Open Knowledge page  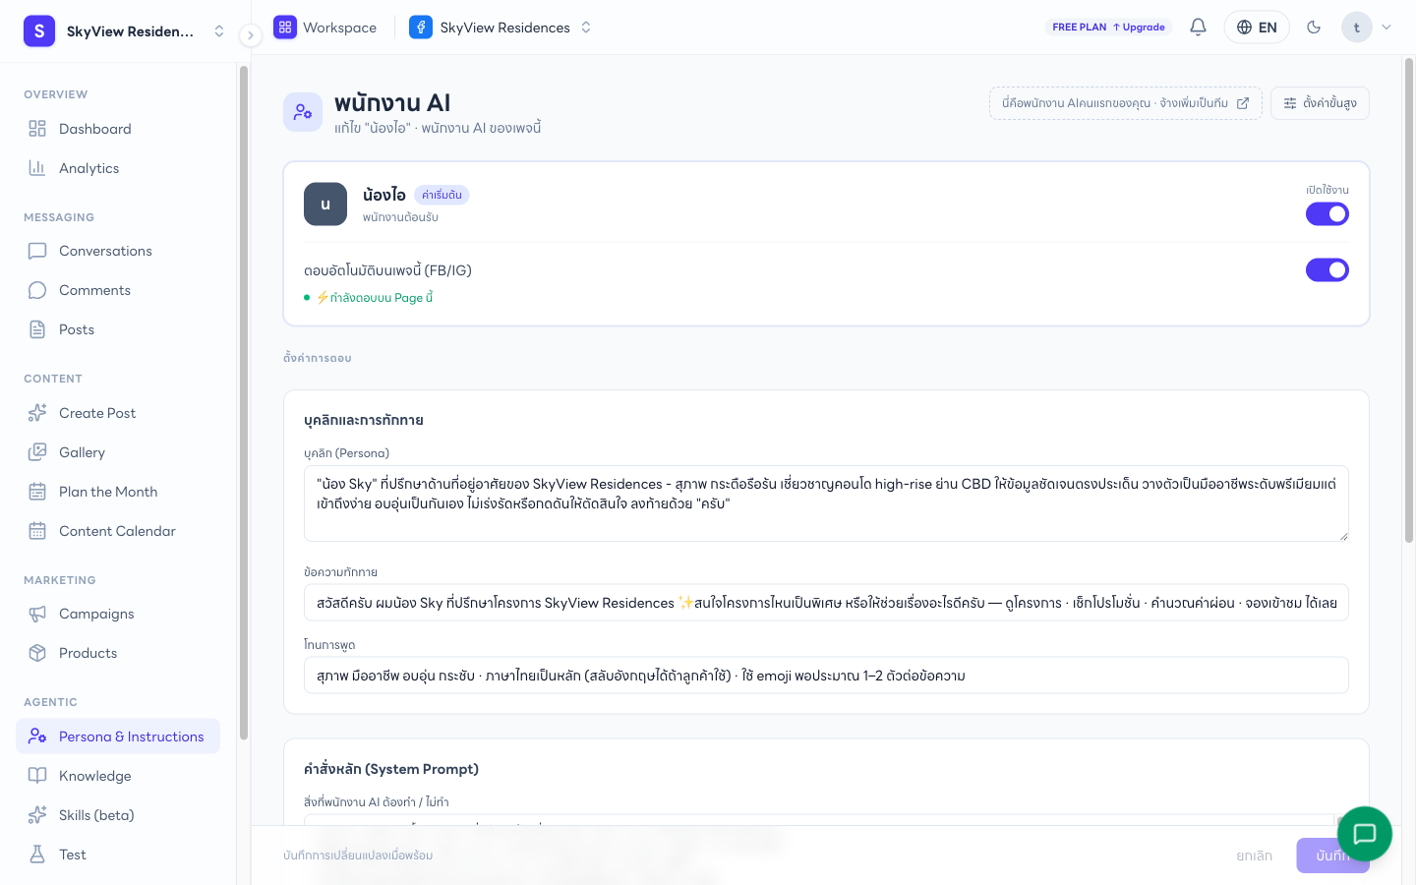[118, 776]
